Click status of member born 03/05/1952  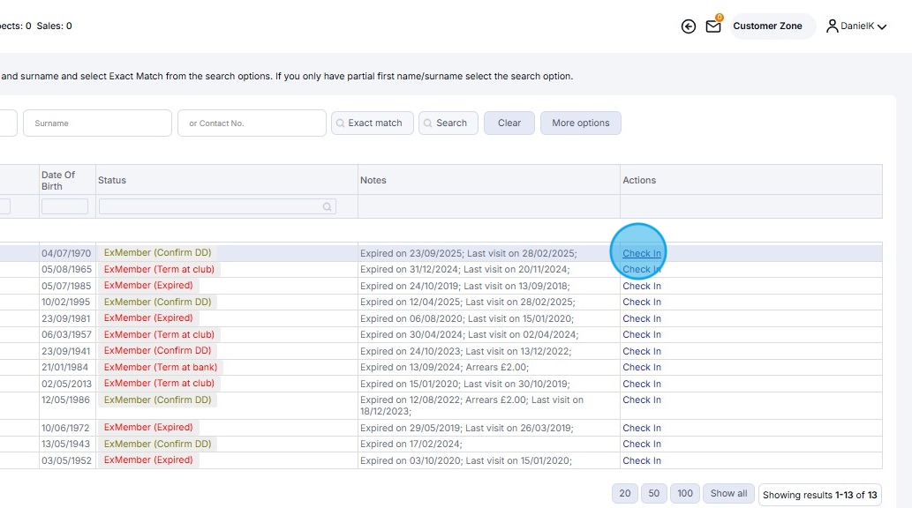click(148, 459)
